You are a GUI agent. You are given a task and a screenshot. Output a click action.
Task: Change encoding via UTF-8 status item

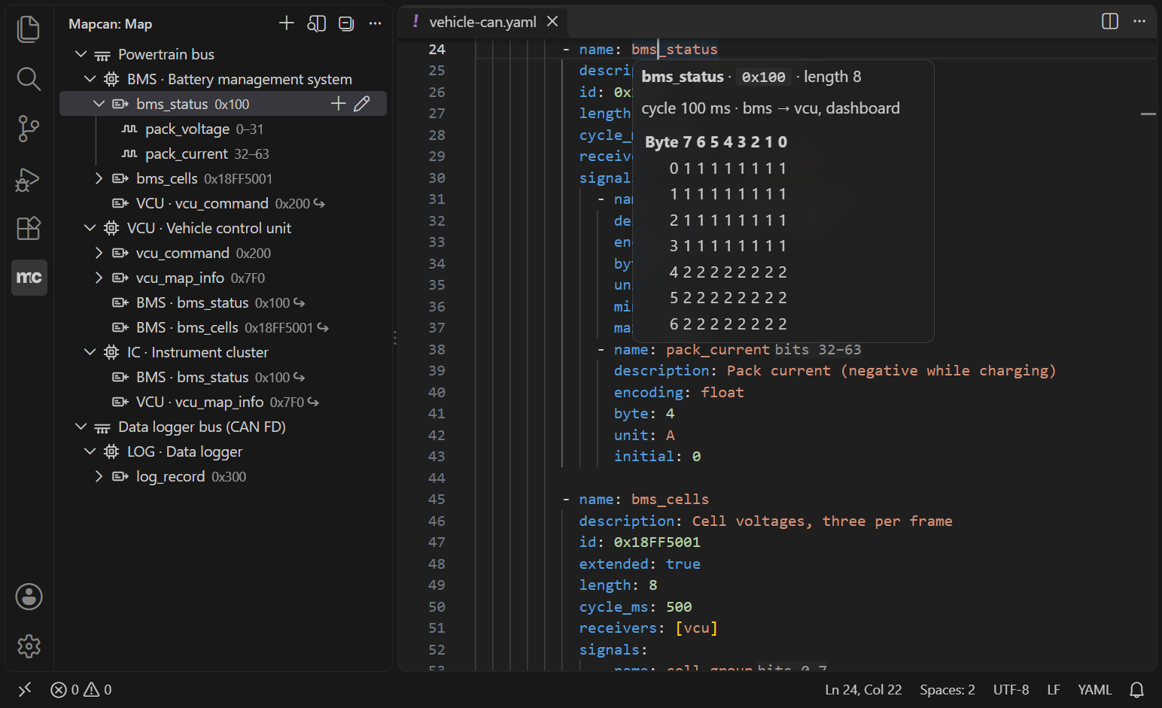coord(1011,689)
